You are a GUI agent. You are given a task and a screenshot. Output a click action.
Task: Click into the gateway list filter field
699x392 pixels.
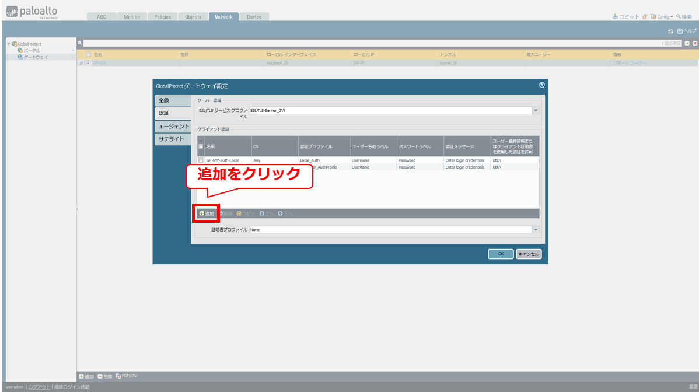coord(382,43)
